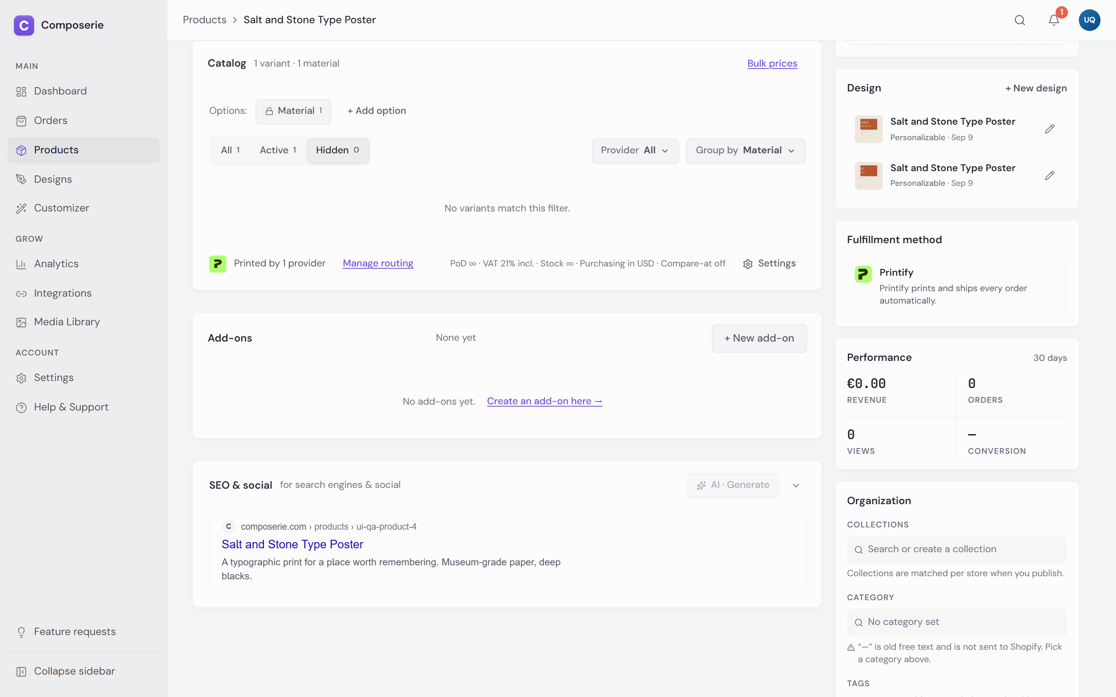
Task: Open the notifications bell
Action: point(1054,20)
